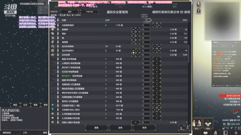Click the 衣衫褴褛 x2 alert
Viewport: 241px width, 135px height.
point(235,102)
